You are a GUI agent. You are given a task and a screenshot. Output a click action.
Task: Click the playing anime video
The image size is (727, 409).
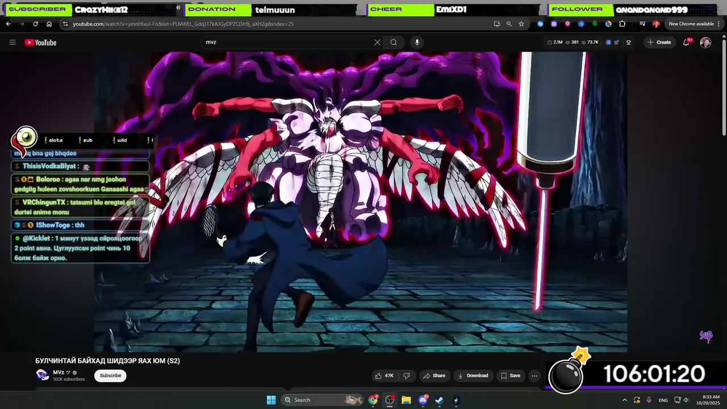(x=361, y=202)
